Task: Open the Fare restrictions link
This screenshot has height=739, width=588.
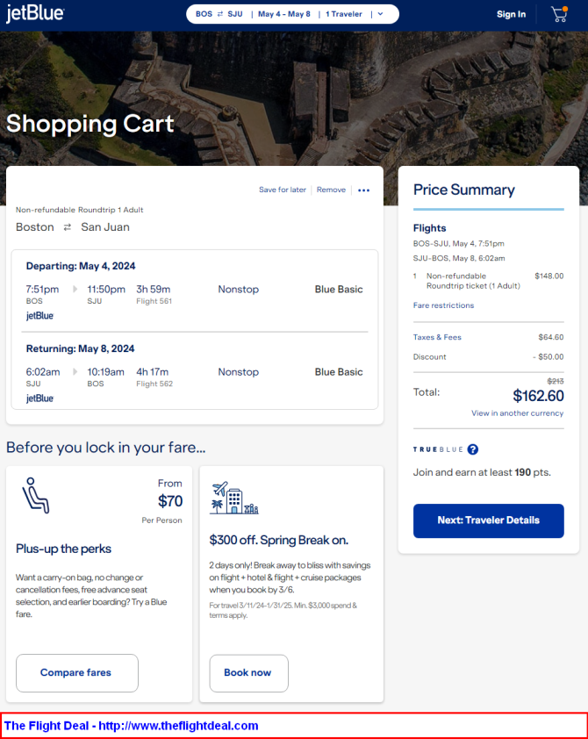Action: 443,305
